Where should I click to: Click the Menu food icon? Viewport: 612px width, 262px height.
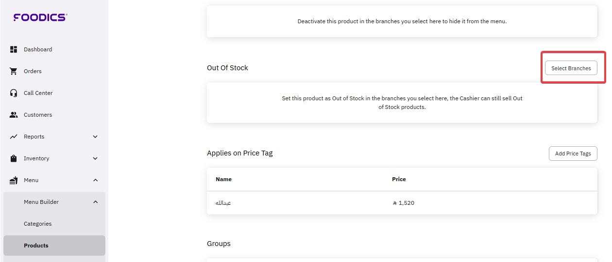14,180
